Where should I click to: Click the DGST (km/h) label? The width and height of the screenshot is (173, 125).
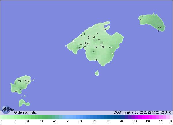click(x=123, y=112)
